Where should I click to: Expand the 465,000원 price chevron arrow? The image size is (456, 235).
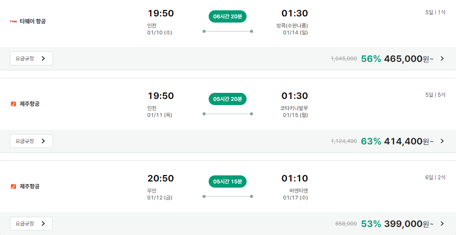tap(442, 58)
